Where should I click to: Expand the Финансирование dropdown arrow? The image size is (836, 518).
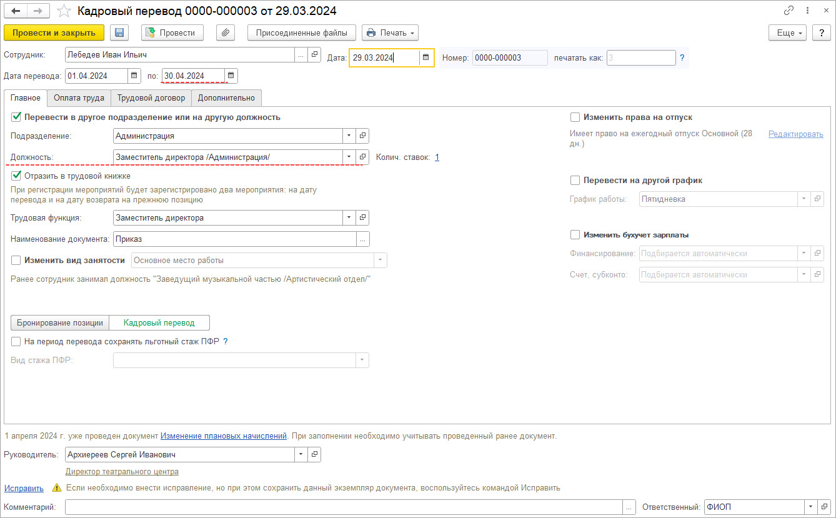(804, 253)
